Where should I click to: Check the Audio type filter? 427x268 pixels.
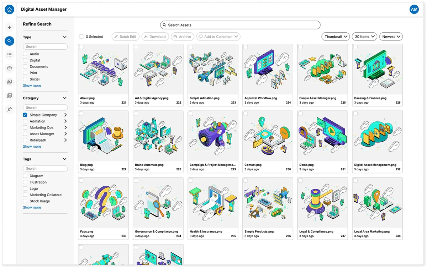coord(25,54)
